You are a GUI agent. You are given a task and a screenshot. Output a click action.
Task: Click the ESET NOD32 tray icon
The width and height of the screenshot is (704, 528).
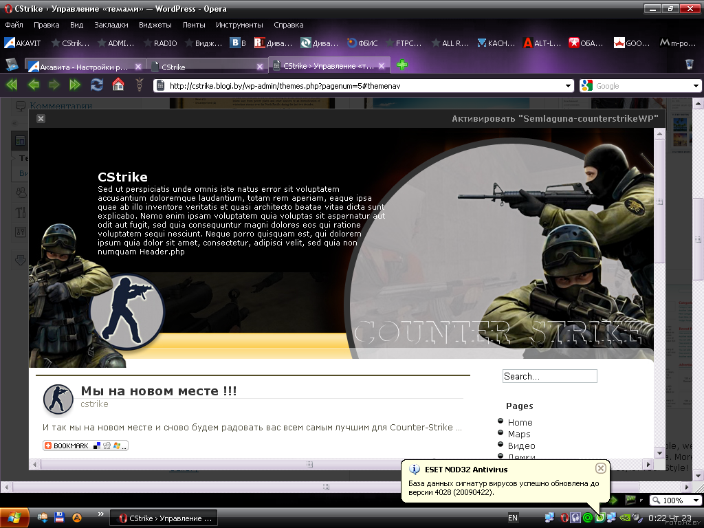tap(599, 518)
